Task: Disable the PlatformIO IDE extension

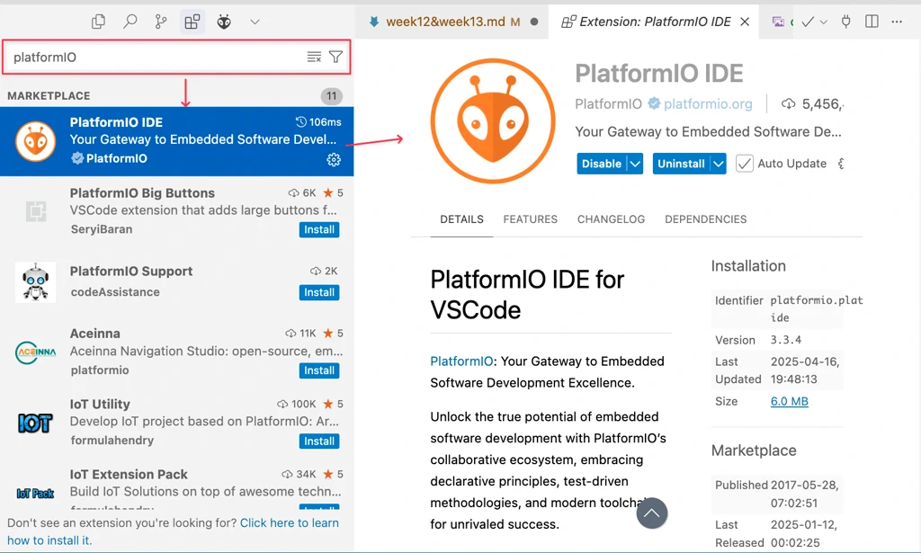Action: click(602, 164)
